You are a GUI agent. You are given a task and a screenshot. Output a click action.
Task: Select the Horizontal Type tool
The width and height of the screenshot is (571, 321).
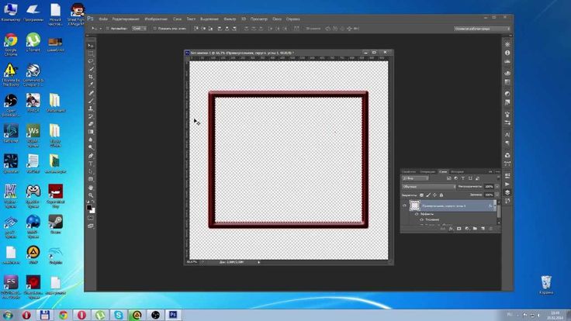[91, 162]
